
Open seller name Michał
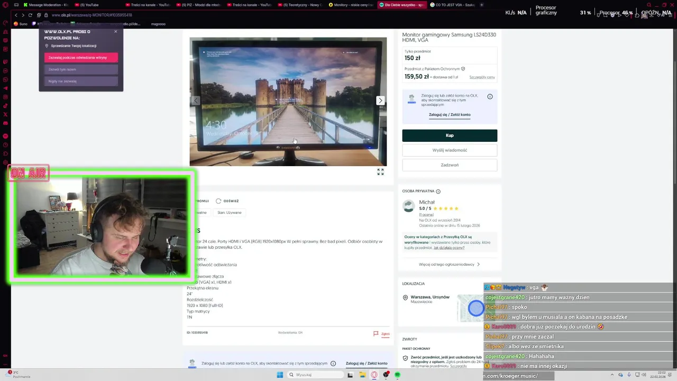tap(427, 202)
